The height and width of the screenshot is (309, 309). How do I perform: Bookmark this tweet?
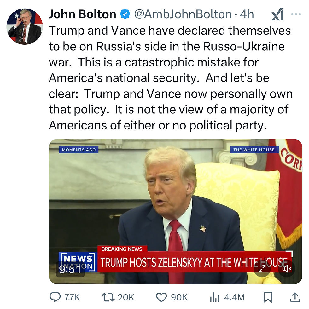[268, 297]
